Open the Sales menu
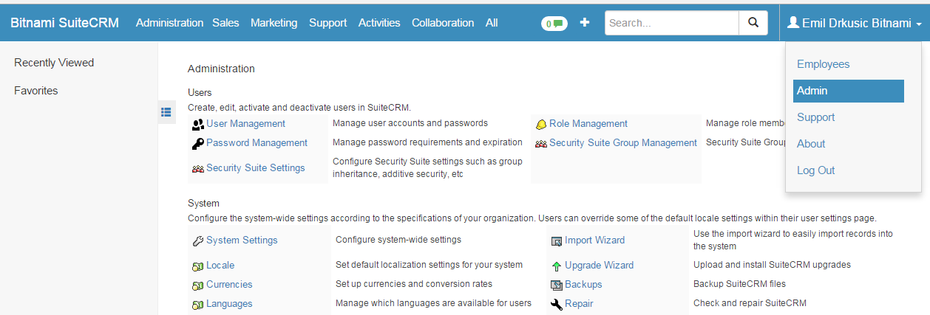 [x=225, y=23]
